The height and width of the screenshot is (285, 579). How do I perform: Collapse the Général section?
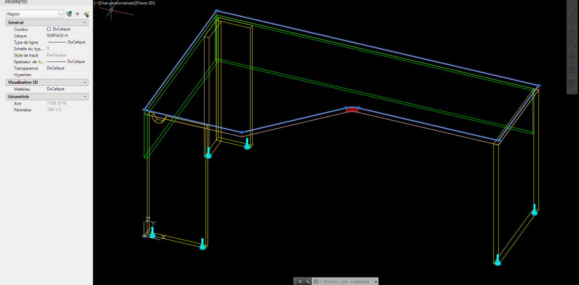pyautogui.click(x=85, y=23)
